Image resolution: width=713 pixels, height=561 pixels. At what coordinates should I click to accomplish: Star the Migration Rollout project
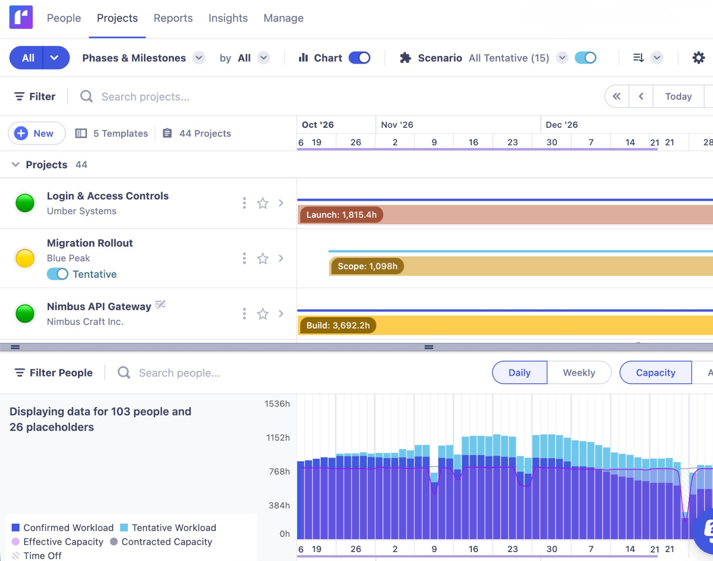[263, 259]
